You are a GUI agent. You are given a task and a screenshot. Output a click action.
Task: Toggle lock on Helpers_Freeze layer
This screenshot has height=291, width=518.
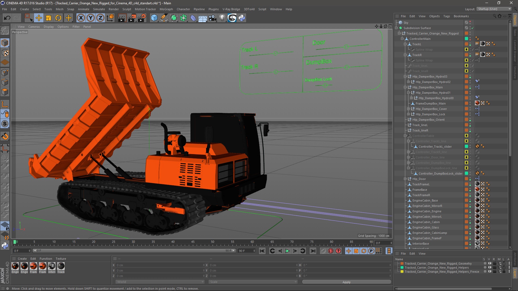click(x=504, y=272)
